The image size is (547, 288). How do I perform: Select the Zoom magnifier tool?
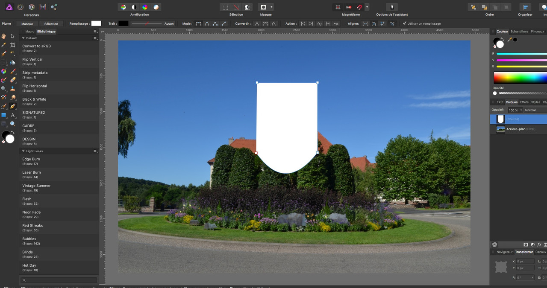click(x=13, y=124)
